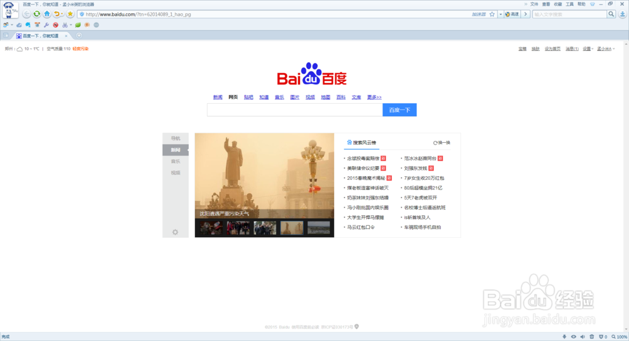Close the 百度一下 tab
The width and height of the screenshot is (629, 341).
(x=66, y=36)
